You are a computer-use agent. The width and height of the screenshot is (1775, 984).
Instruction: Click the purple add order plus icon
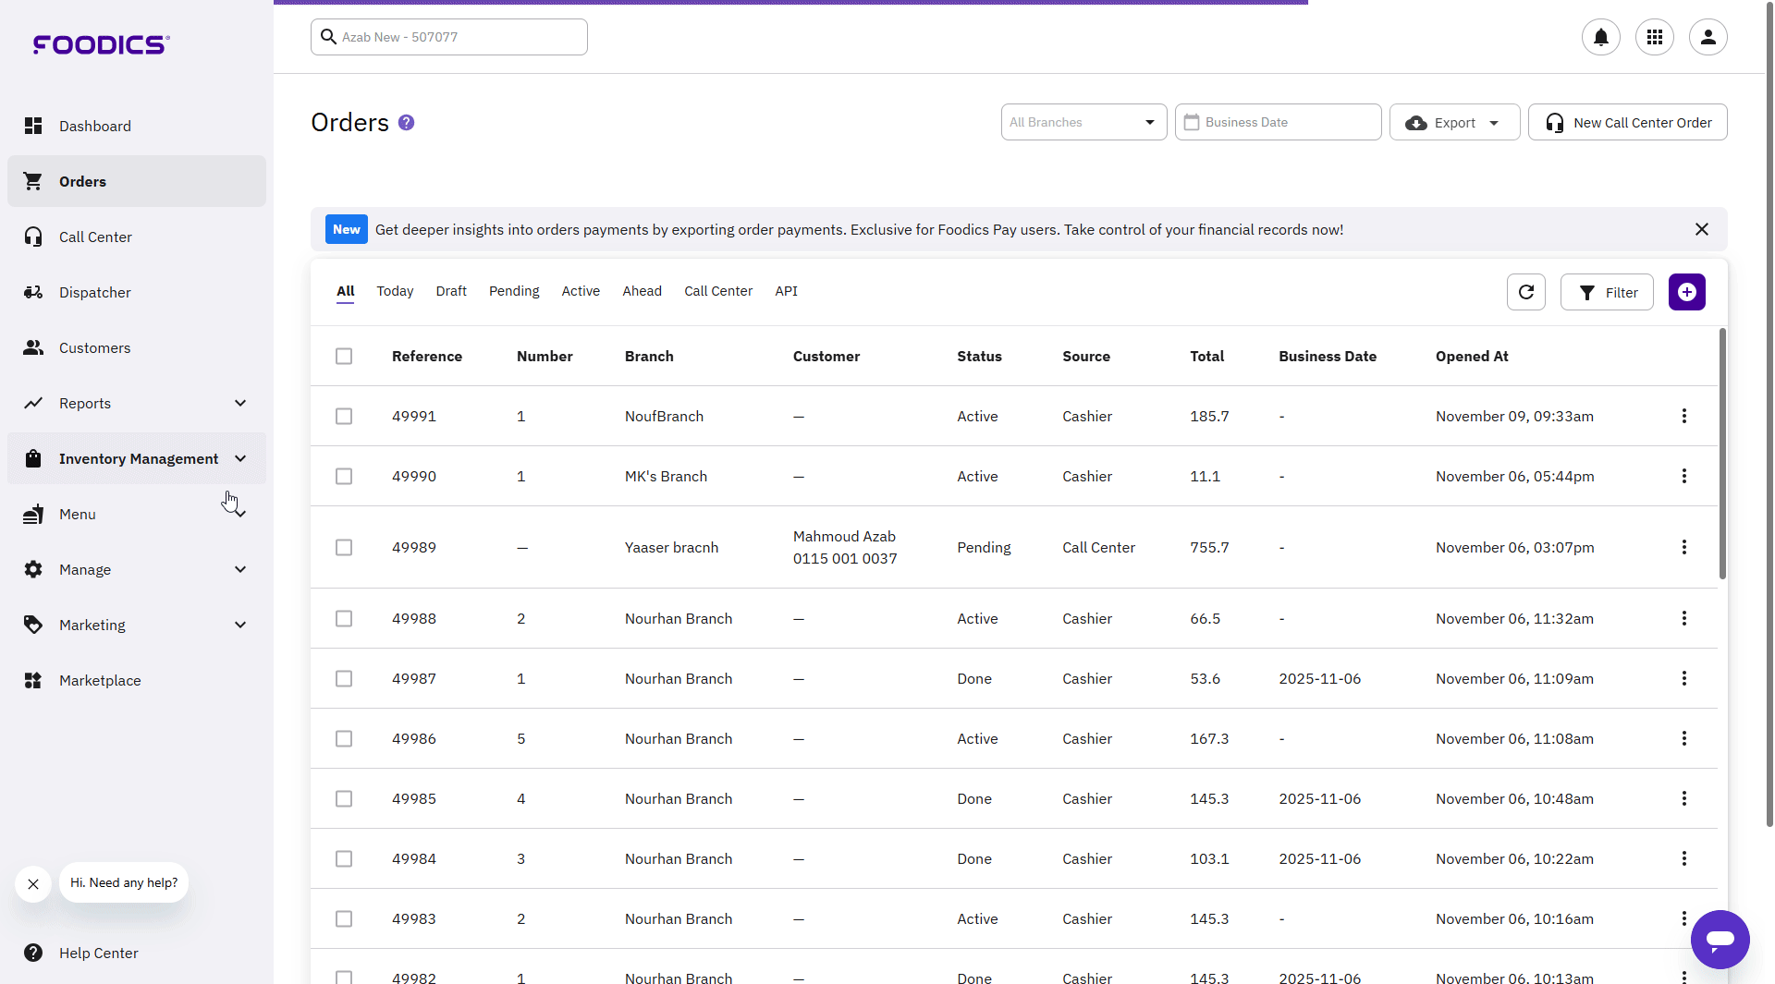[1686, 292]
